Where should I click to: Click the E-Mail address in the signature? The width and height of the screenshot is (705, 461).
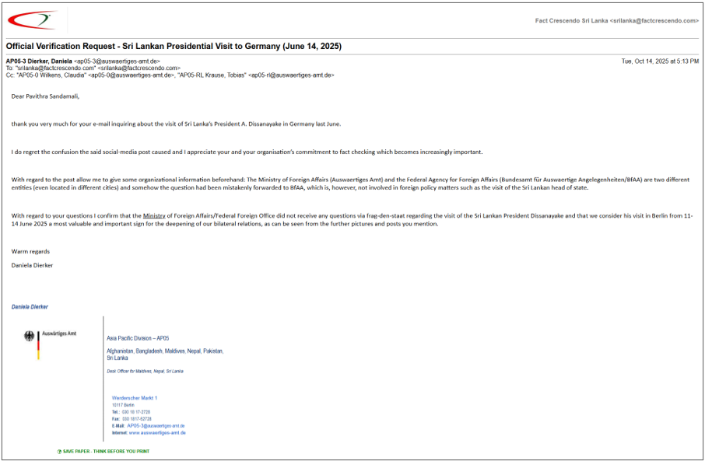click(156, 426)
